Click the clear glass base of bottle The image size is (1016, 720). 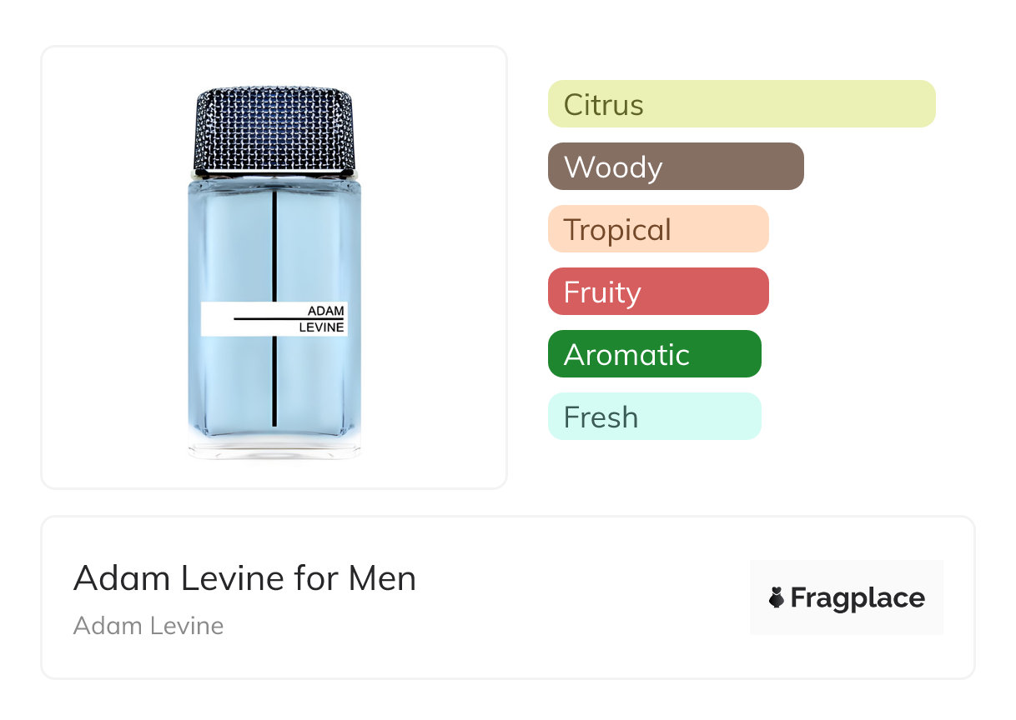[274, 448]
